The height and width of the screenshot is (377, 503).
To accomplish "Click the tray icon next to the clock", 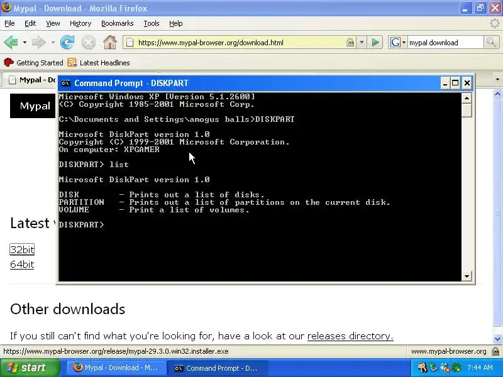I will tap(456, 368).
